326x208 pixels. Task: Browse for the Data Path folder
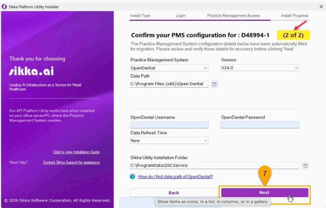coord(215,84)
